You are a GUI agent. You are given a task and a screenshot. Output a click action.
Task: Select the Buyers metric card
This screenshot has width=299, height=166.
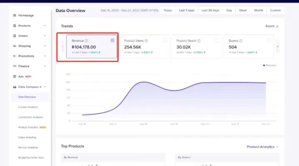click(249, 46)
